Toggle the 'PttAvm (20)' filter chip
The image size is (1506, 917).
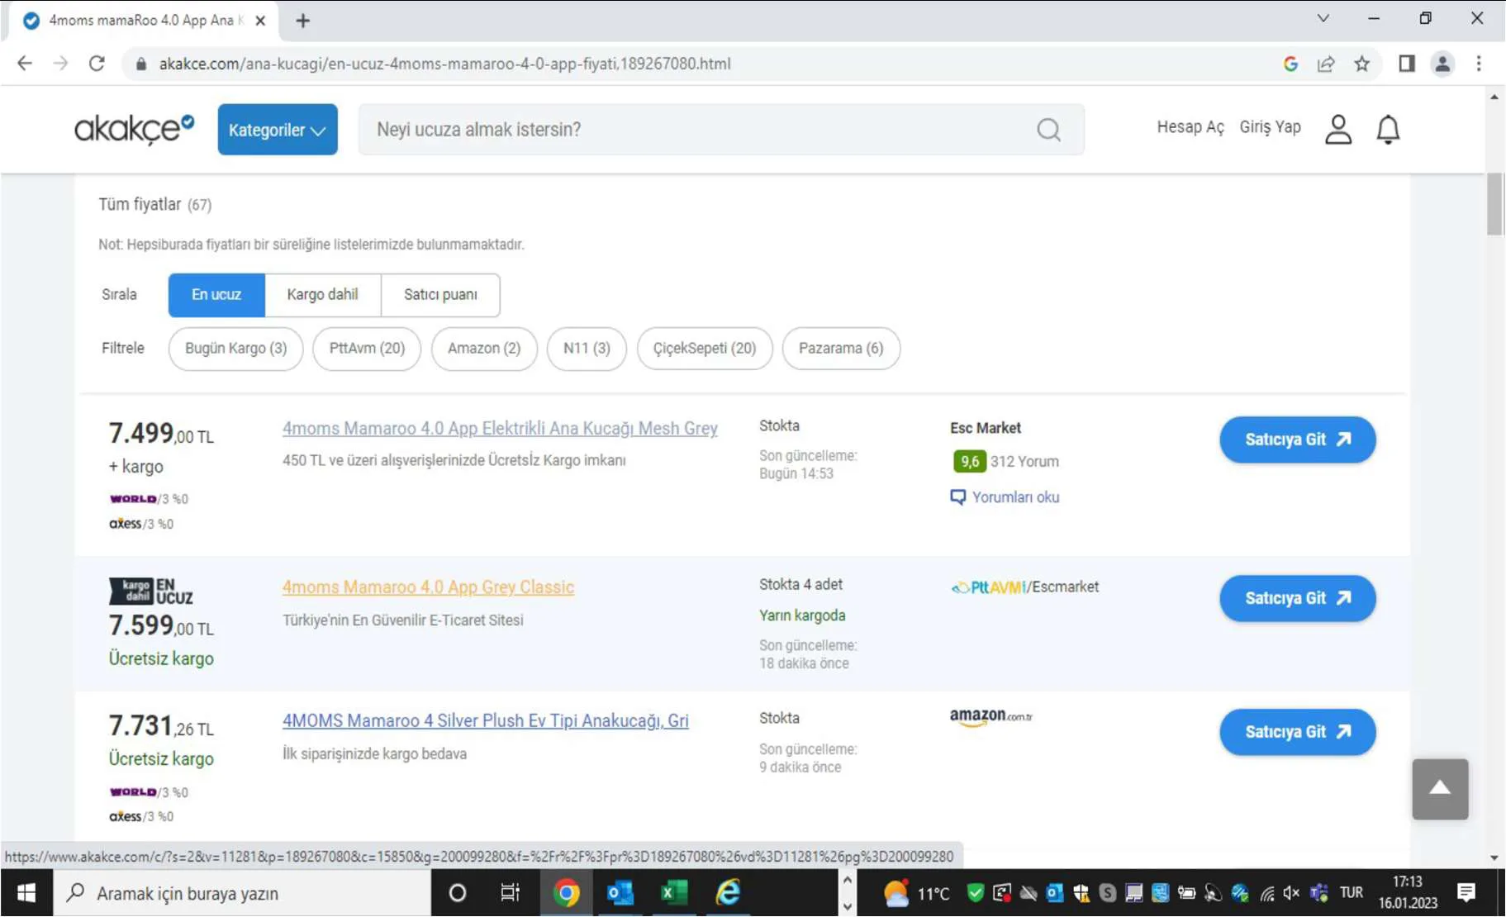(368, 349)
